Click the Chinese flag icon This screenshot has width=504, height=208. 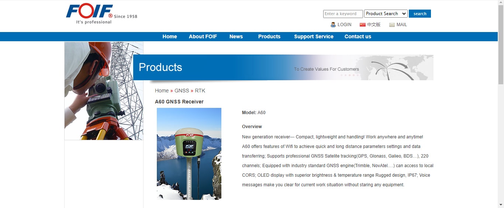[363, 25]
